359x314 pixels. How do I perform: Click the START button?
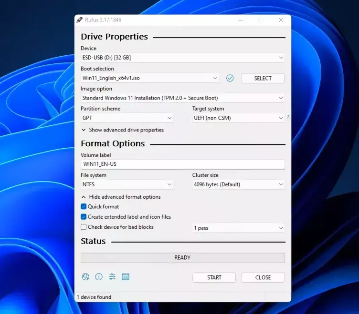coord(214,277)
